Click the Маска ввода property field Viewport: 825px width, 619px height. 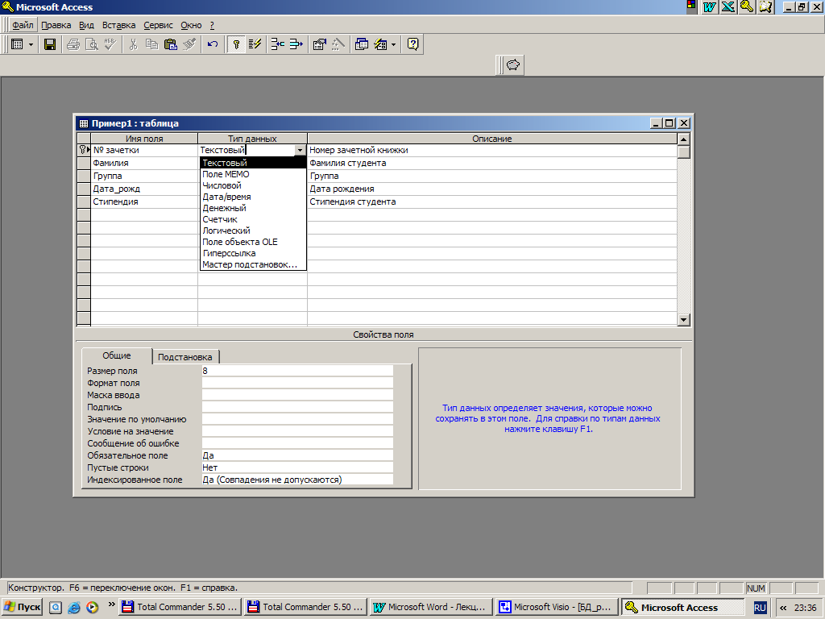(297, 395)
